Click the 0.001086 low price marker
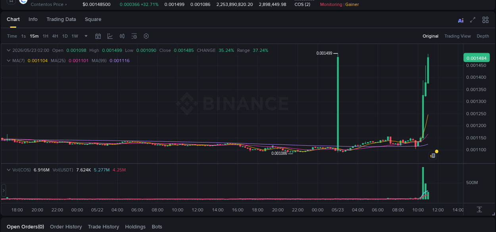496x232 pixels. [x=279, y=153]
